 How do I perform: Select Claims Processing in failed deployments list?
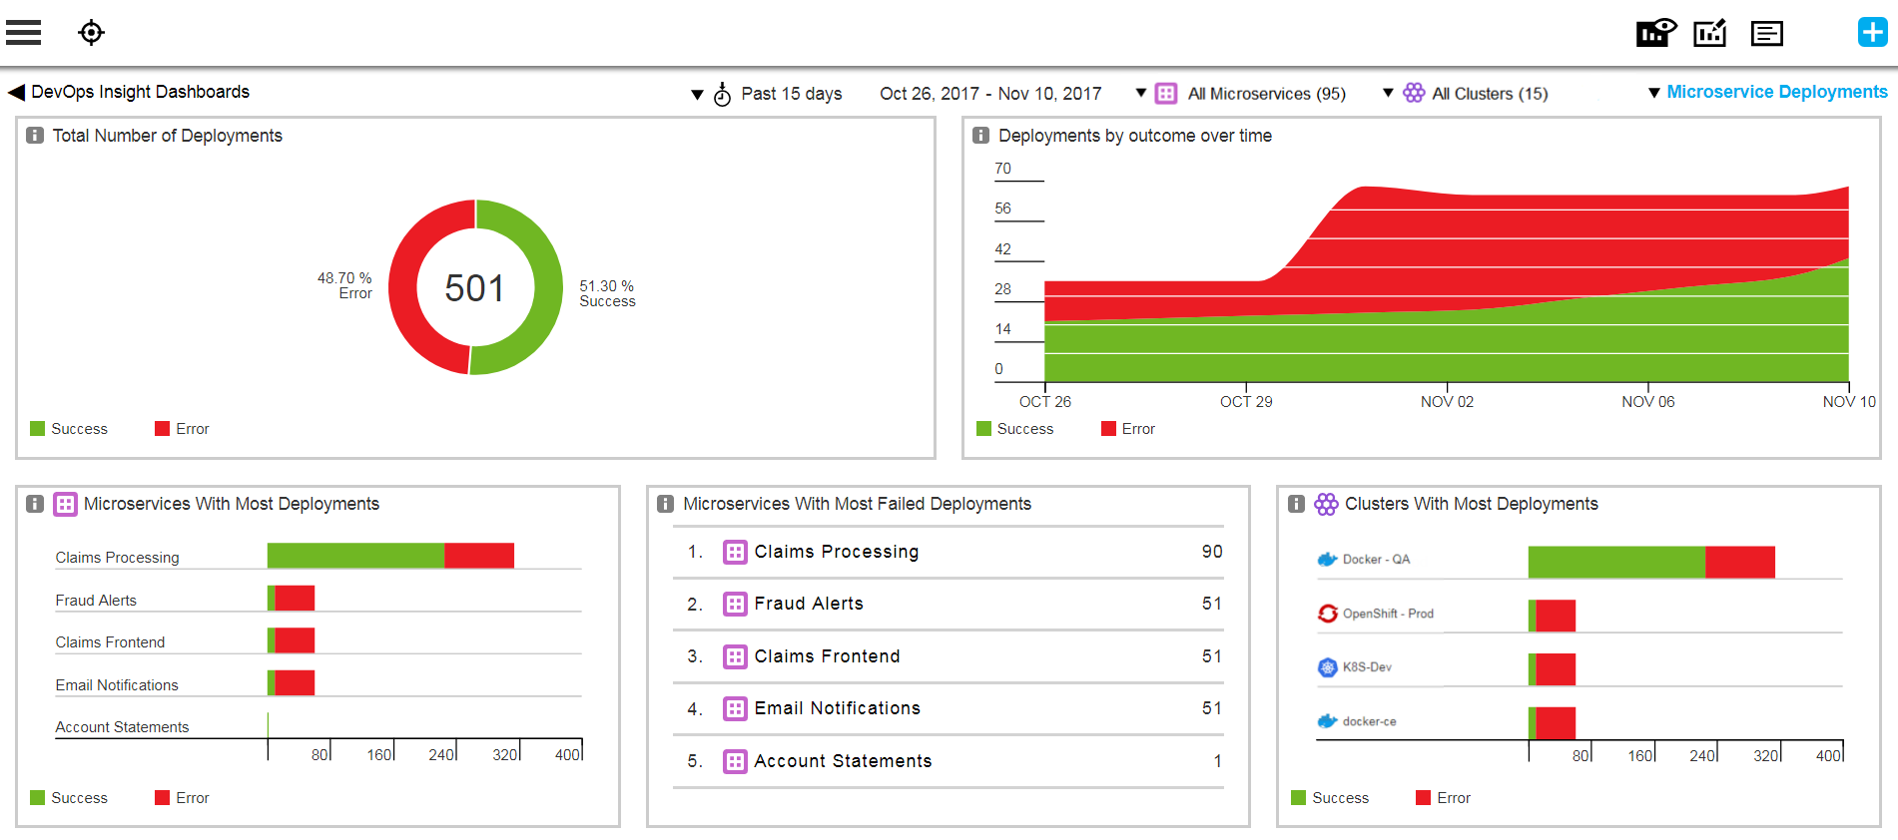pos(836,552)
